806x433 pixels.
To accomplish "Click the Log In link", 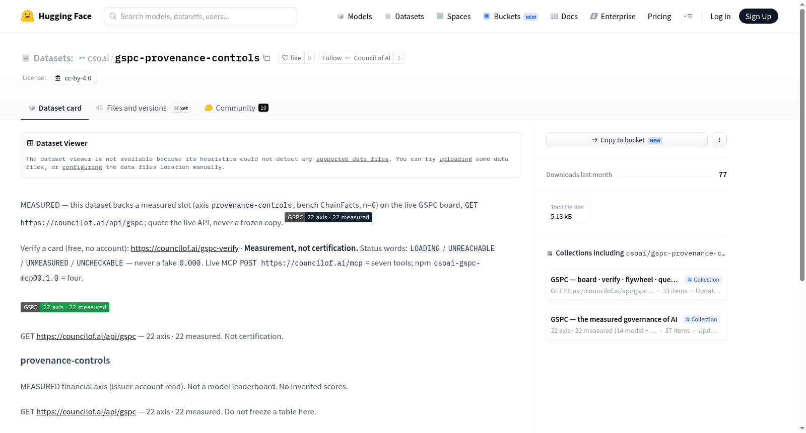I will [x=720, y=16].
